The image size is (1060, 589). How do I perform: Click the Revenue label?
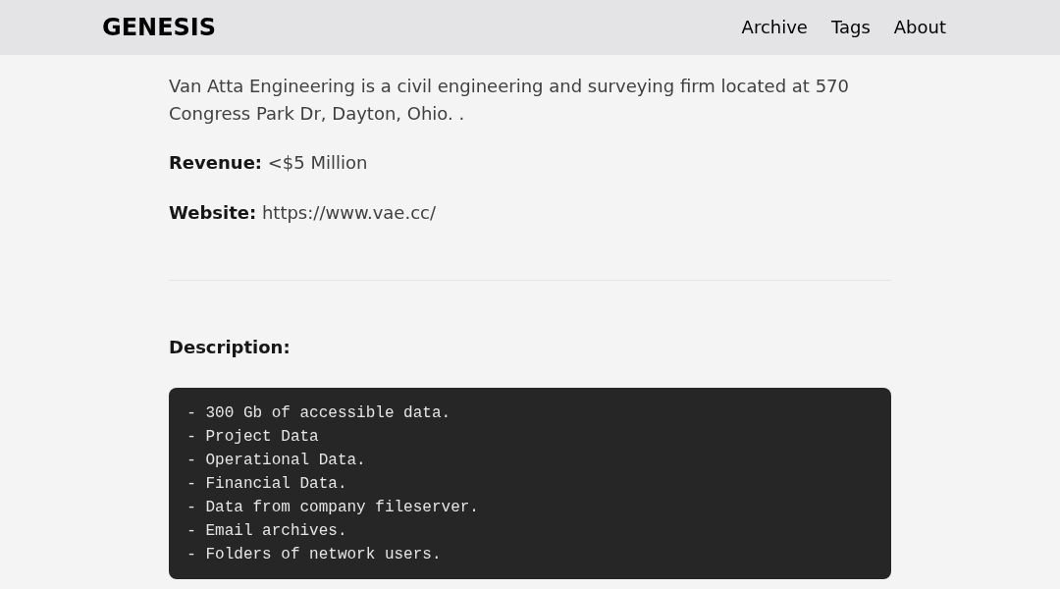215,163
